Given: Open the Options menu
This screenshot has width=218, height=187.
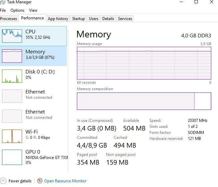Looking at the screenshot, I should point(17,10).
